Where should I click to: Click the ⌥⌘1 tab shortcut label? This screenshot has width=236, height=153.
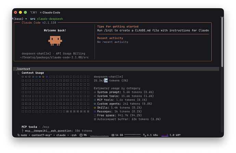tap(34, 13)
